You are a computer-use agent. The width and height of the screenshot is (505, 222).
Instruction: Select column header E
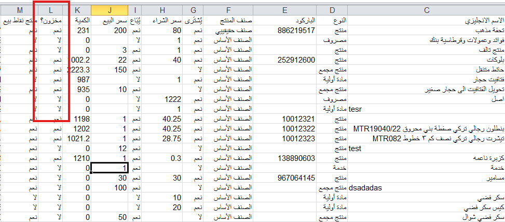point(285,10)
